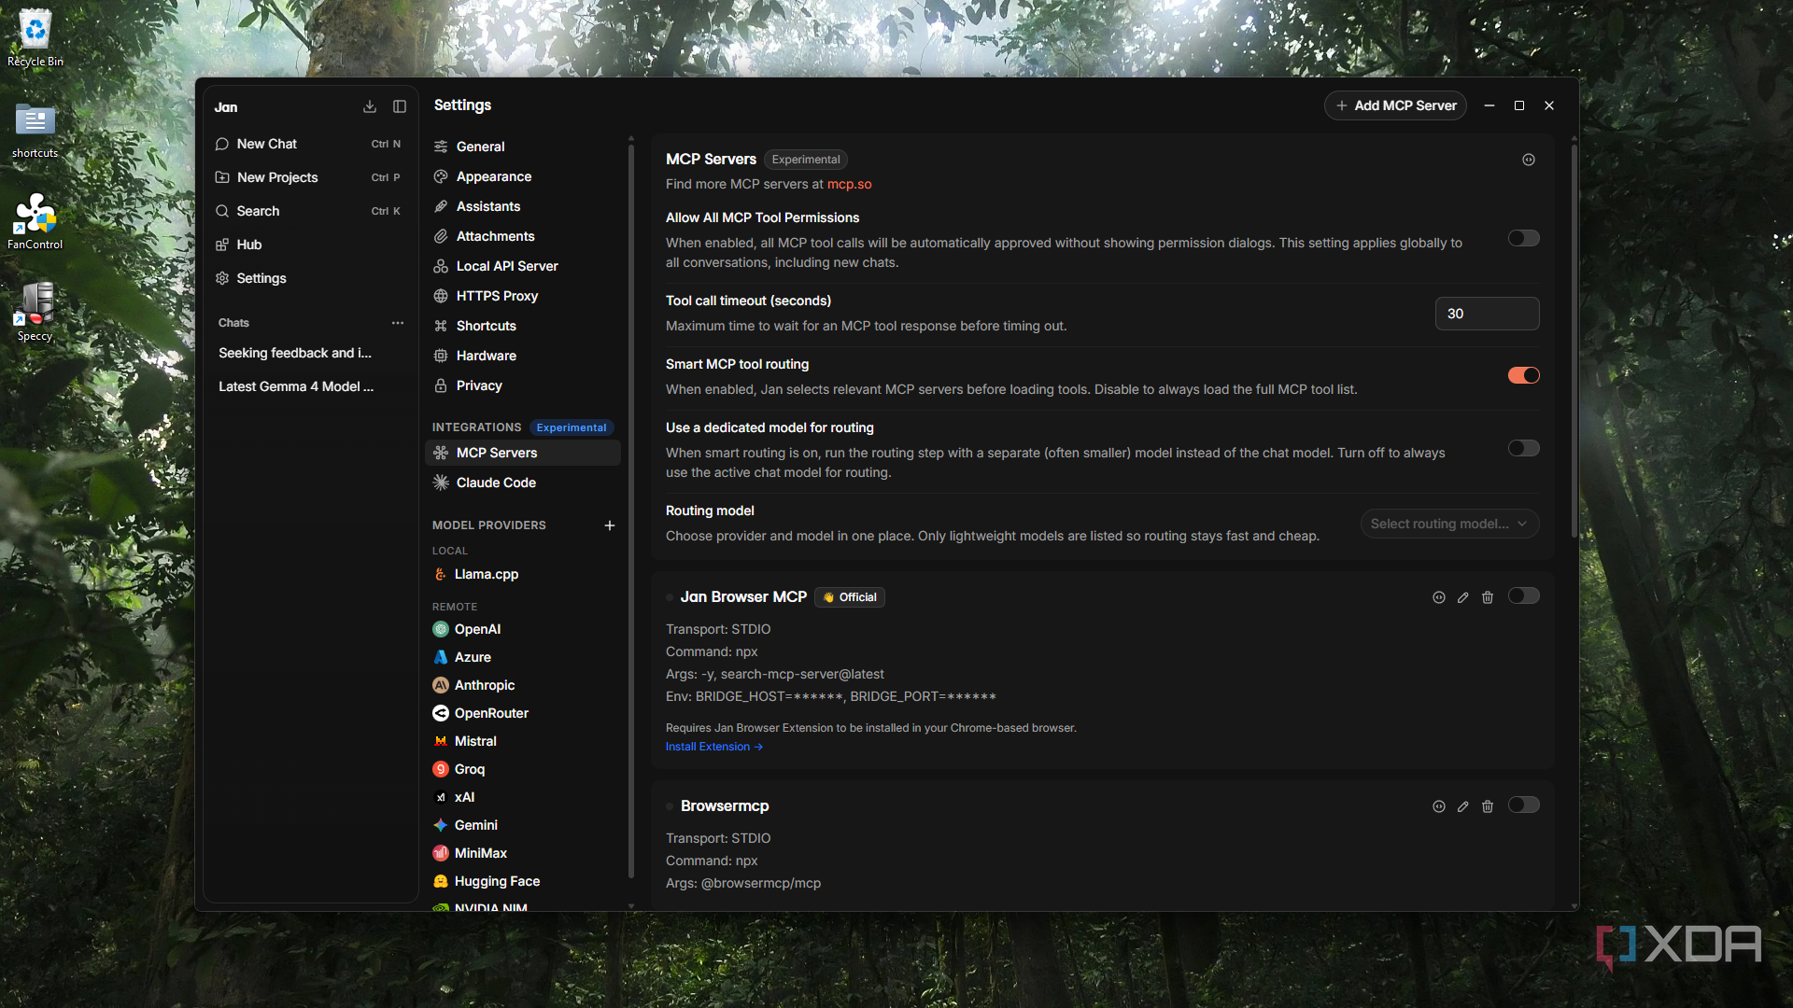Image resolution: width=1793 pixels, height=1008 pixels.
Task: Open HTTPS Proxy settings
Action: tap(523, 296)
